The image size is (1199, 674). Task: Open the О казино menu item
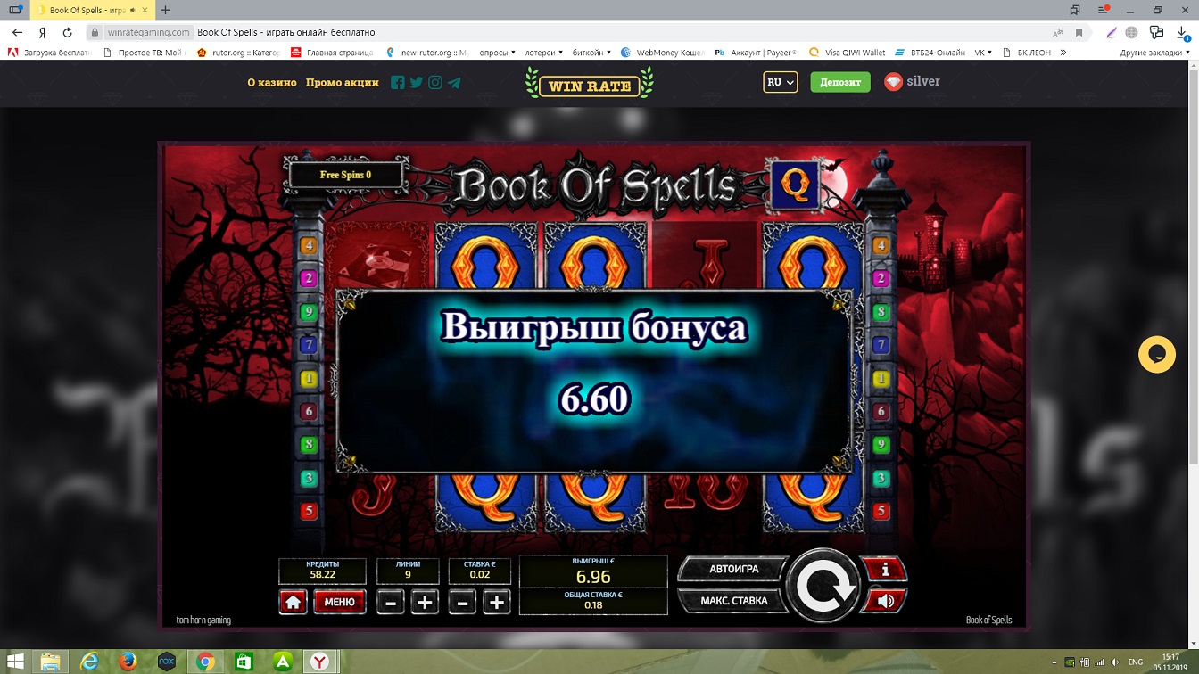click(x=271, y=82)
